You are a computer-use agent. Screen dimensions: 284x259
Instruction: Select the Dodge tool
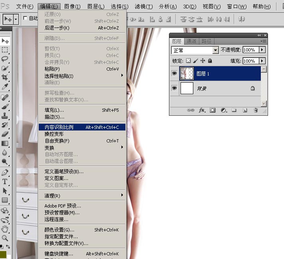5,162
